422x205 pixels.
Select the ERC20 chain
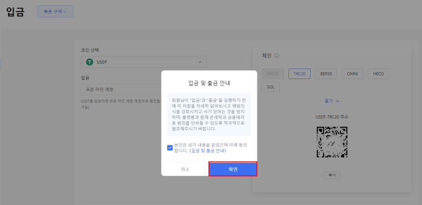tap(273, 74)
